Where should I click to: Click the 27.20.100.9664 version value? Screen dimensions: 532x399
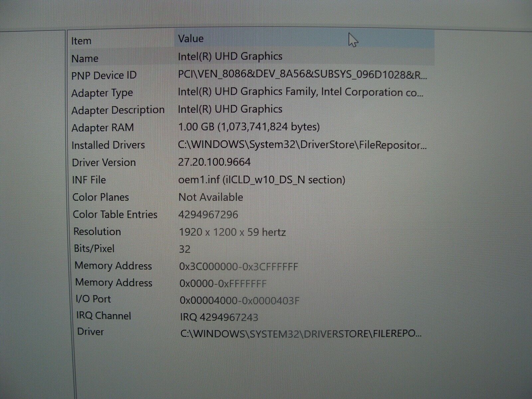click(x=214, y=162)
